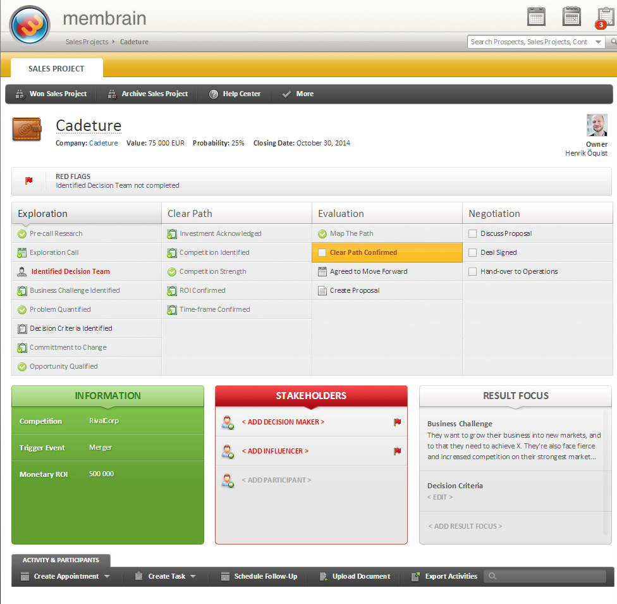
Task: Tick the Deal Signed checkbox
Action: (473, 252)
